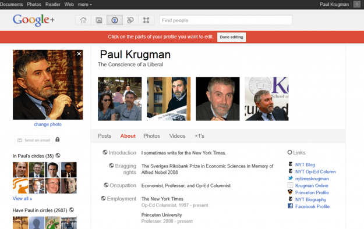Edit the Paul Krugman name heading
364x229 pixels.
click(135, 55)
